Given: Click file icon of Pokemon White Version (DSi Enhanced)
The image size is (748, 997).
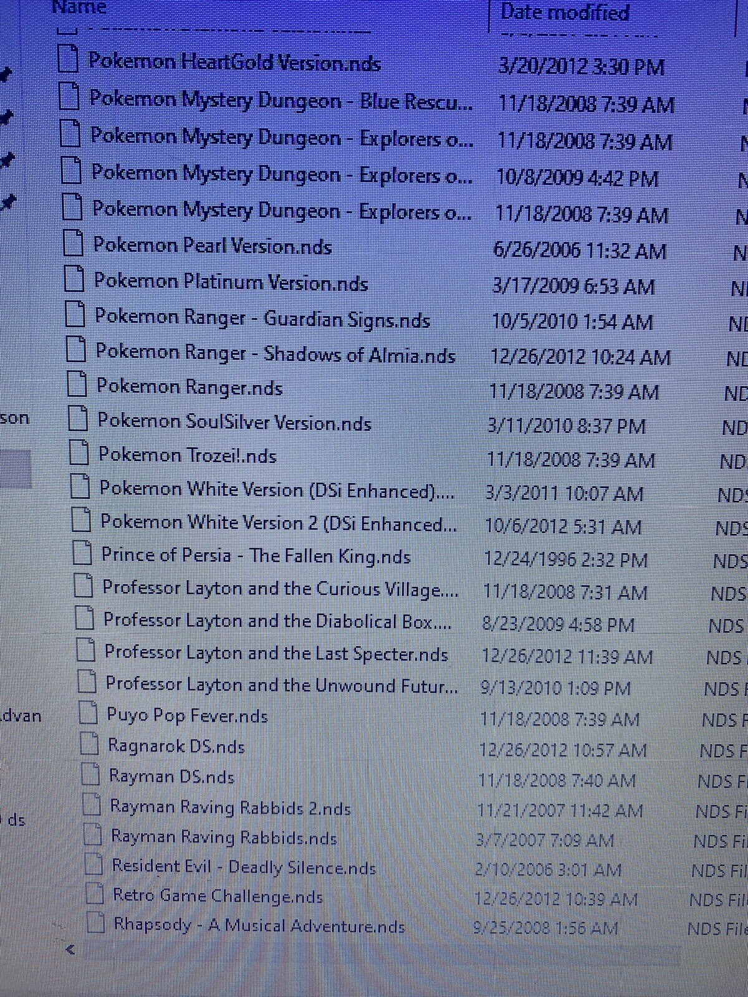Looking at the screenshot, I should [x=80, y=487].
